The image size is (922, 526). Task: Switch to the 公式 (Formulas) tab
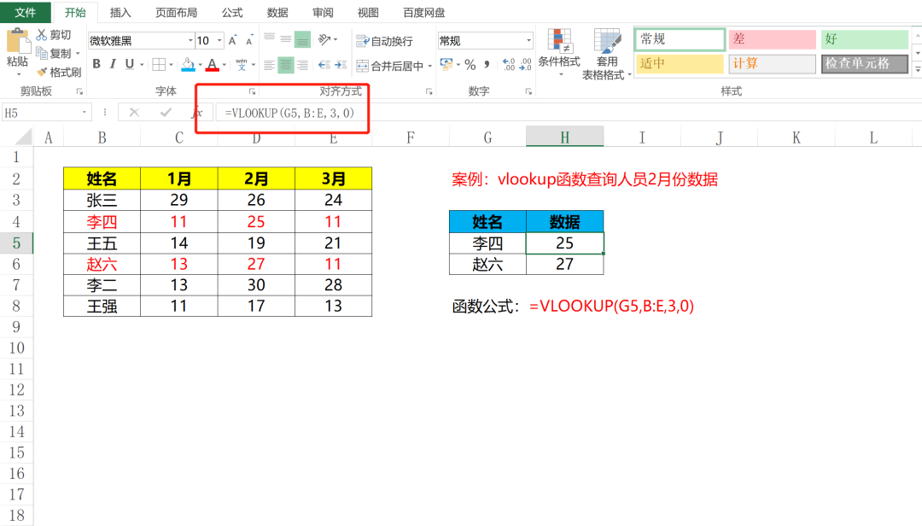click(x=231, y=12)
